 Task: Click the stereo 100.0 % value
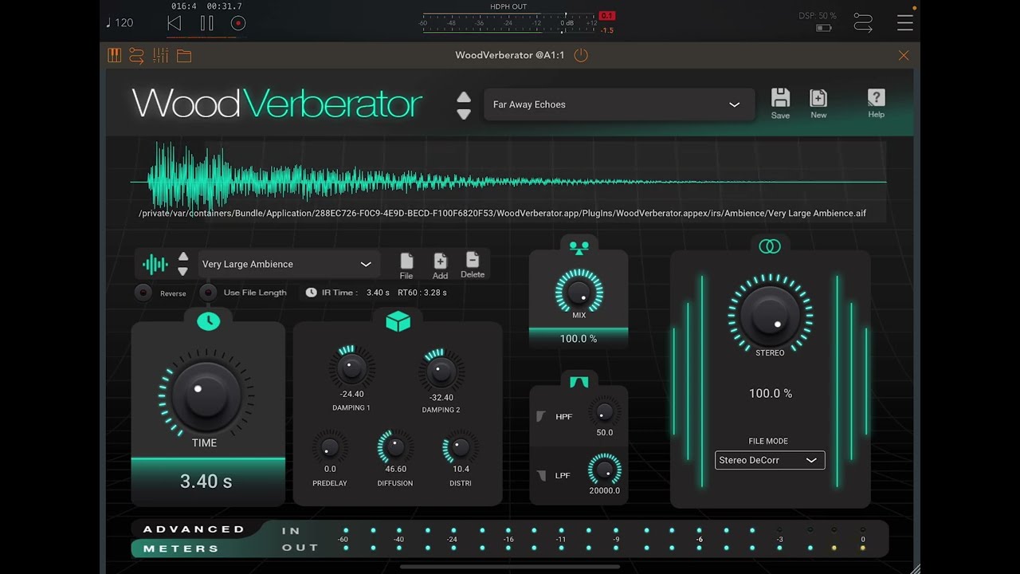[x=771, y=393]
